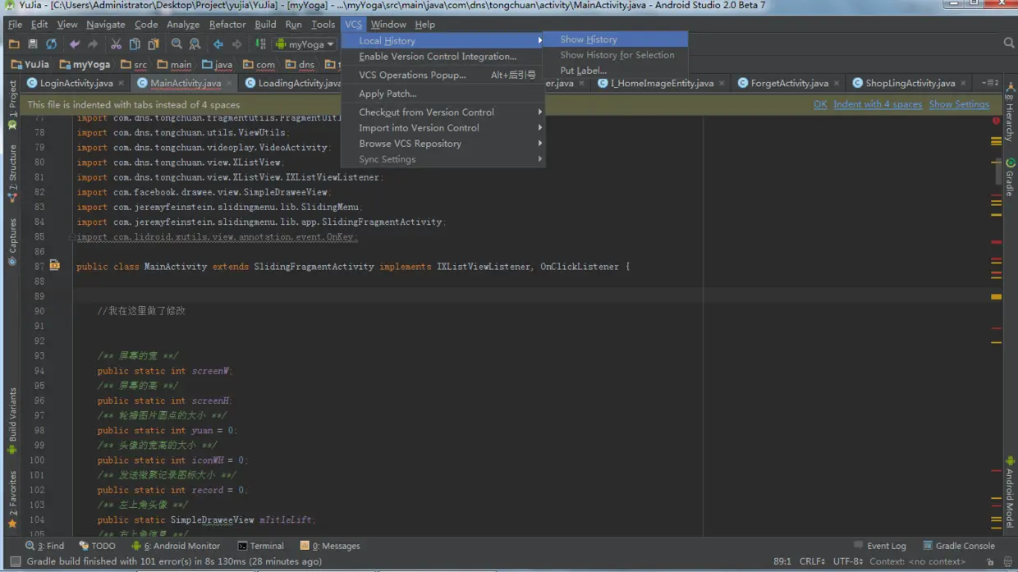Viewport: 1018px width, 572px height.
Task: Open the TODO tool window
Action: (97, 546)
